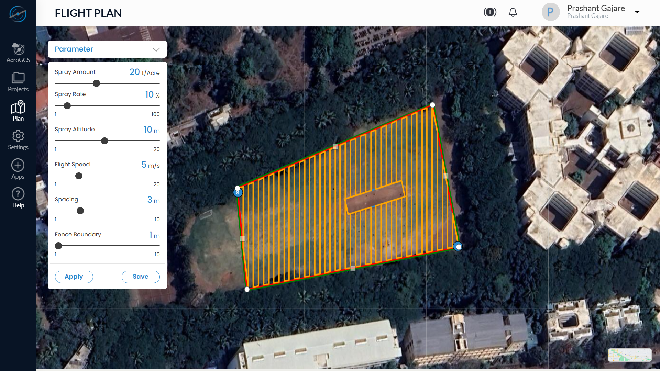Viewport: 660px width, 371px height.
Task: Click the Flight Speed slider handle
Action: point(79,176)
